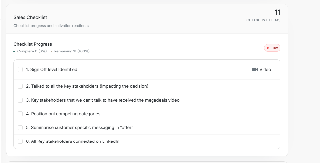The height and width of the screenshot is (163, 320).
Task: Click the video camera icon
Action: pyautogui.click(x=255, y=70)
